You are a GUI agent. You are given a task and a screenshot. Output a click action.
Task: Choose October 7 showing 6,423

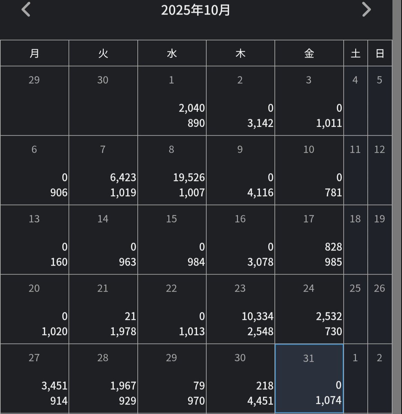click(x=103, y=170)
